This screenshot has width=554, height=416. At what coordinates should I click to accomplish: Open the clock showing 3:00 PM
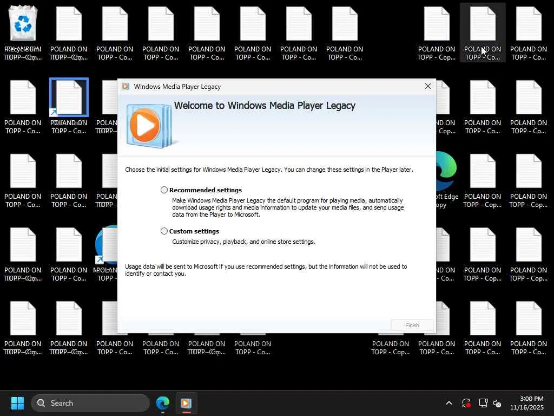tap(527, 403)
